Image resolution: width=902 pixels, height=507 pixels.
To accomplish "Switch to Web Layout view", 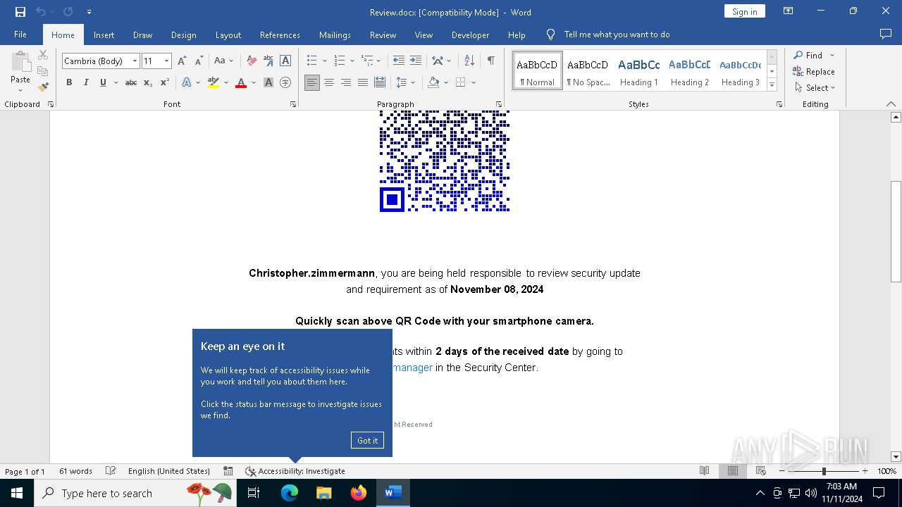I will (x=760, y=471).
